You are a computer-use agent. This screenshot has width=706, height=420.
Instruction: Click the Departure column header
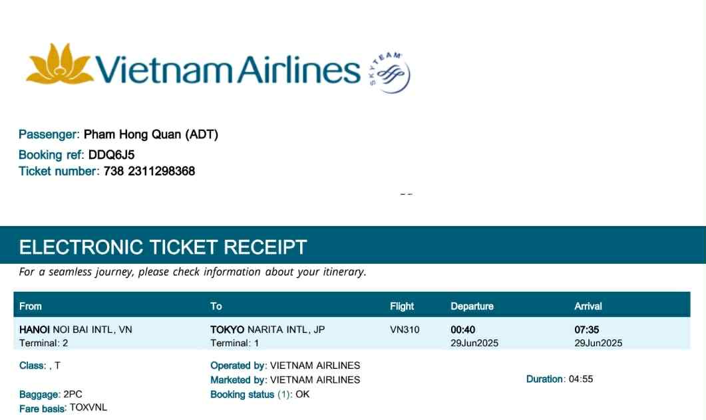click(472, 306)
